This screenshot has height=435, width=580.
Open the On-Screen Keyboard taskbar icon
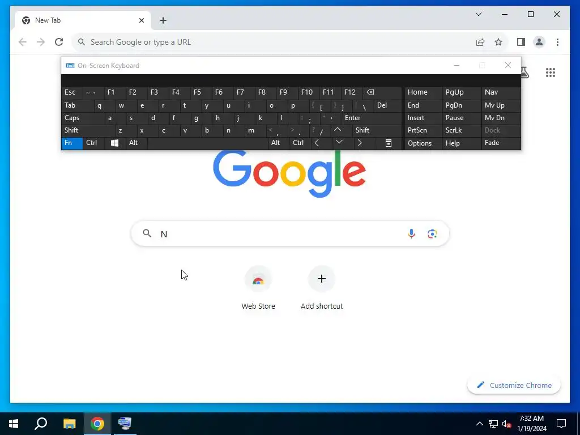125,424
